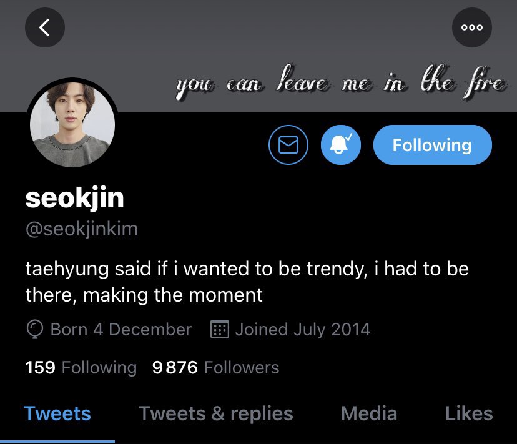Image resolution: width=517 pixels, height=444 pixels.
Task: Tap the Joined calendar icon
Action: click(x=220, y=329)
